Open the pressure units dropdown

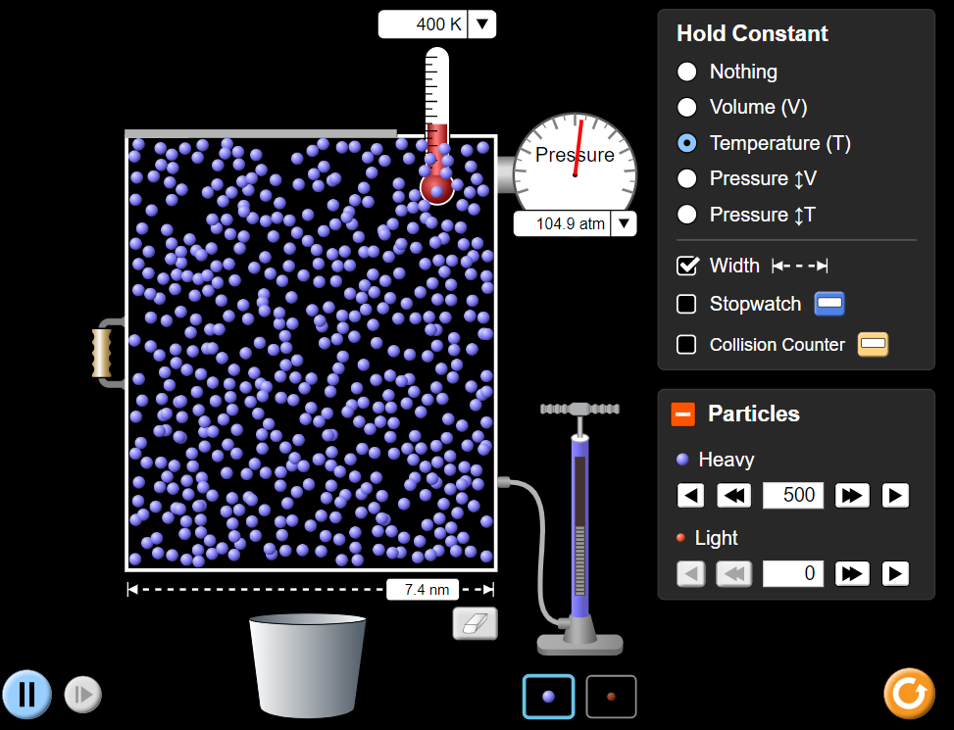pos(624,223)
